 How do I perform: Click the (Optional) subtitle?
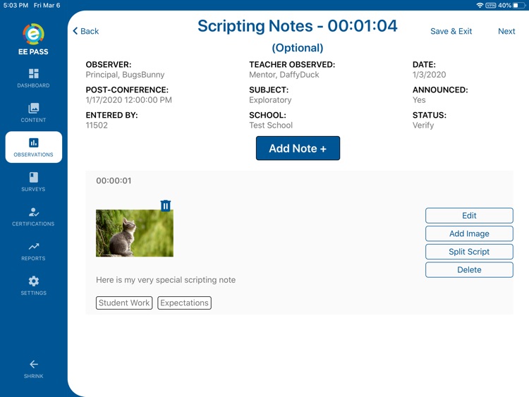click(x=298, y=48)
